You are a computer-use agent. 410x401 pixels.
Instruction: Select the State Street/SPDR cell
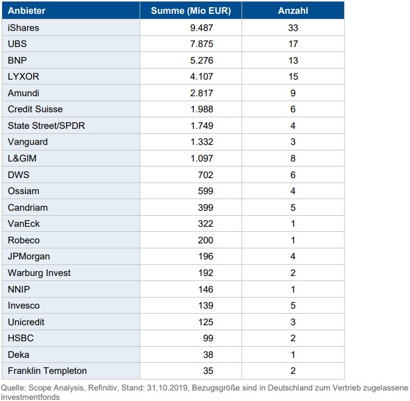click(x=46, y=126)
